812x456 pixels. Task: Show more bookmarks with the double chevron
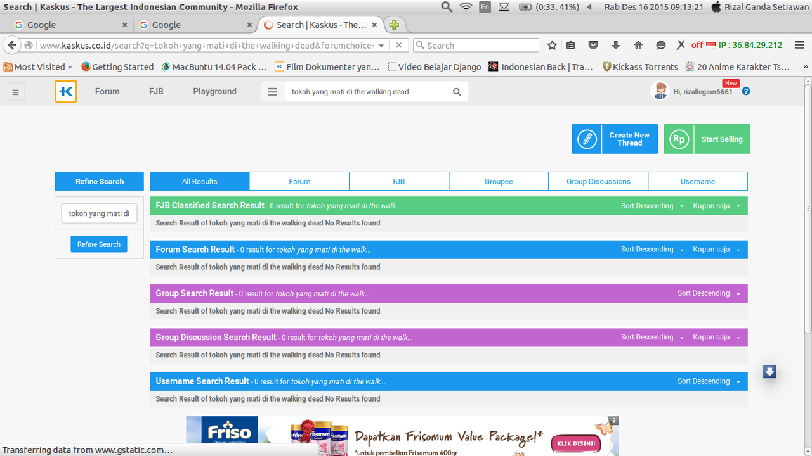pyautogui.click(x=806, y=66)
